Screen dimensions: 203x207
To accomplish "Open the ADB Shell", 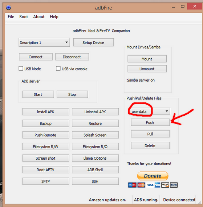I will tap(95, 169).
